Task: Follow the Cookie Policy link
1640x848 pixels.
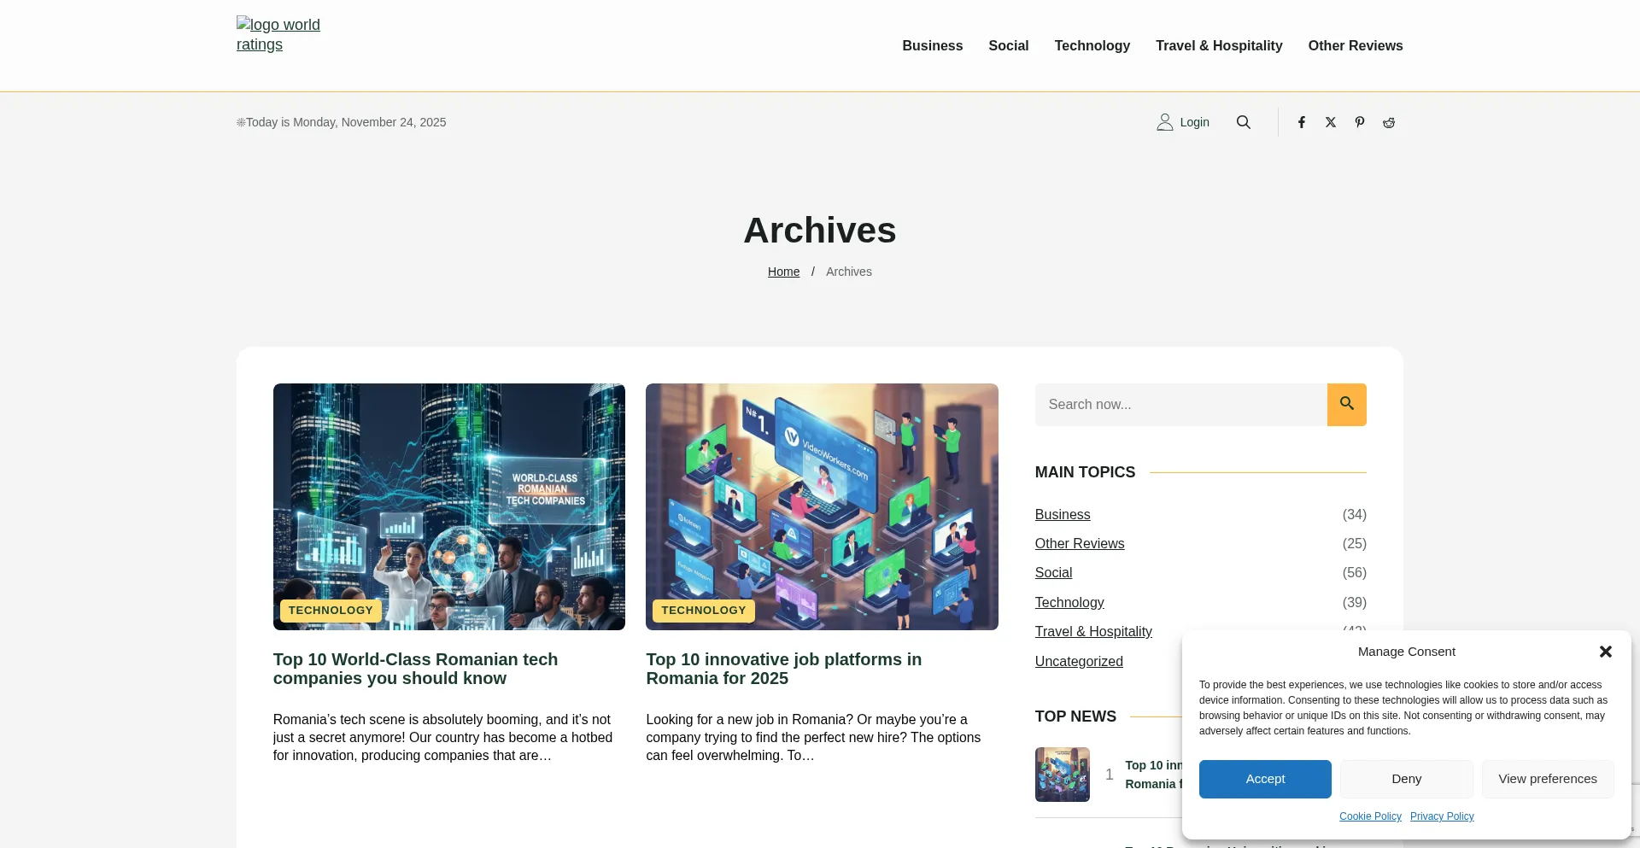Action: point(1370,816)
